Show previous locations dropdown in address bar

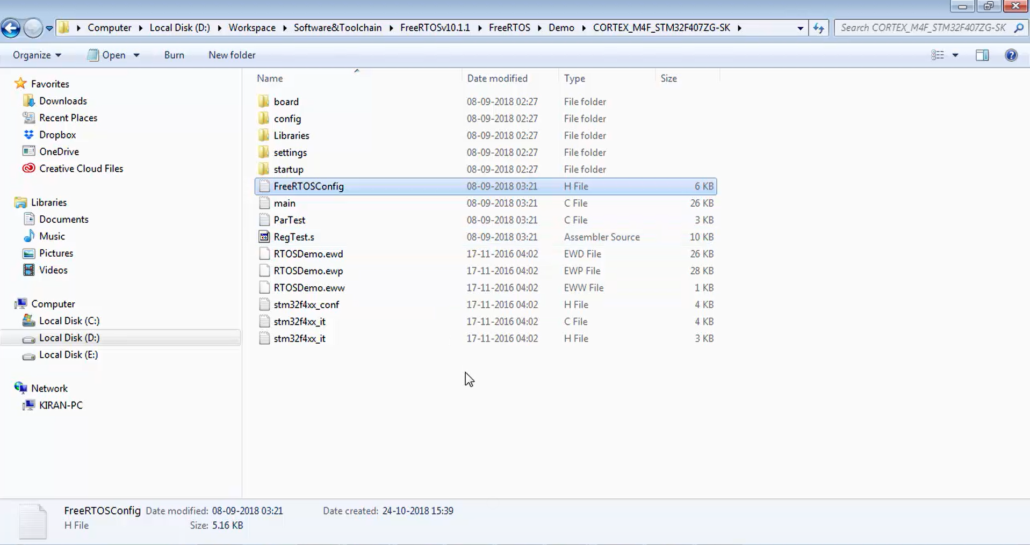(x=800, y=28)
